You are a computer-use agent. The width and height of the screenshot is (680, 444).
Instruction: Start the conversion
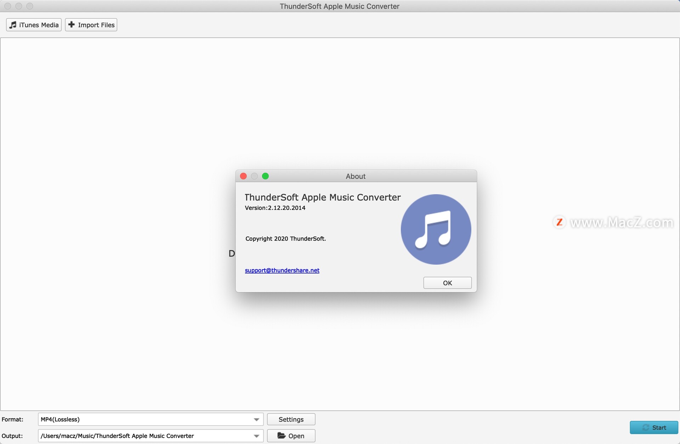[654, 427]
